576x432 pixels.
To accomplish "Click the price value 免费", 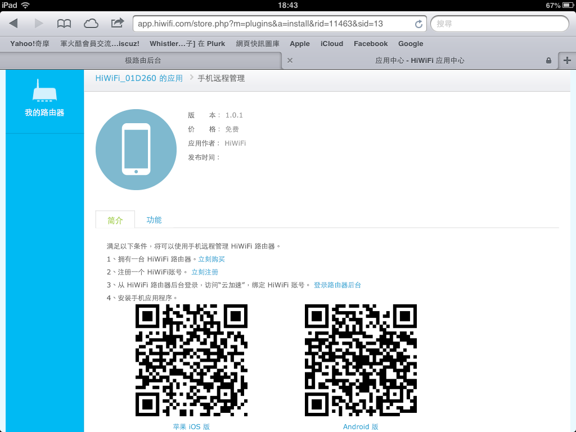I will coord(232,129).
